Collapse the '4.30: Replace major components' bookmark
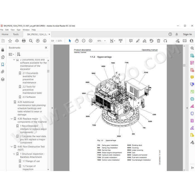Image resolution: width=195 pixels, height=195 pixels. click(12, 119)
